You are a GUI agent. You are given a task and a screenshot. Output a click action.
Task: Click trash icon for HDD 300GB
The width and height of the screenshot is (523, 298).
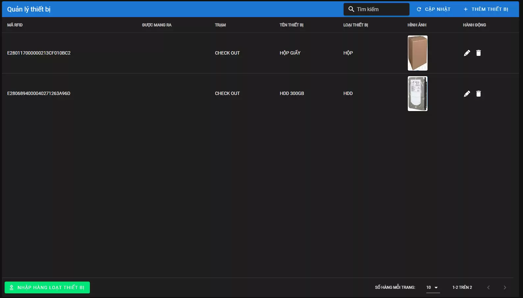[479, 94]
